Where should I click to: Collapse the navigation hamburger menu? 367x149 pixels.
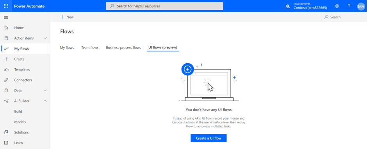coord(6,17)
